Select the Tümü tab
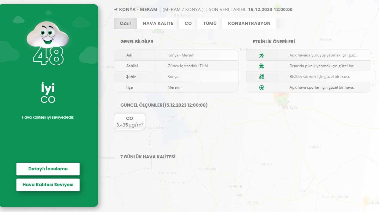This screenshot has height=212, width=379. pyautogui.click(x=210, y=23)
